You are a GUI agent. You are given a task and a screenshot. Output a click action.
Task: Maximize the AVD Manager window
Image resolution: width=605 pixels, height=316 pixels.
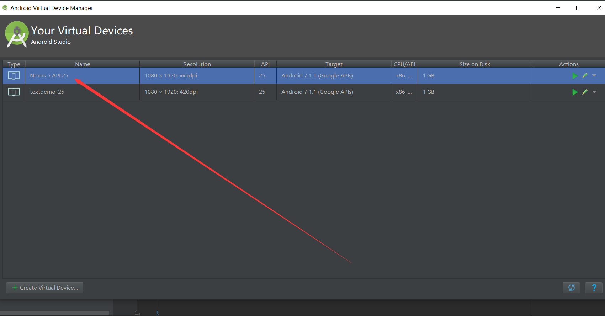(578, 8)
